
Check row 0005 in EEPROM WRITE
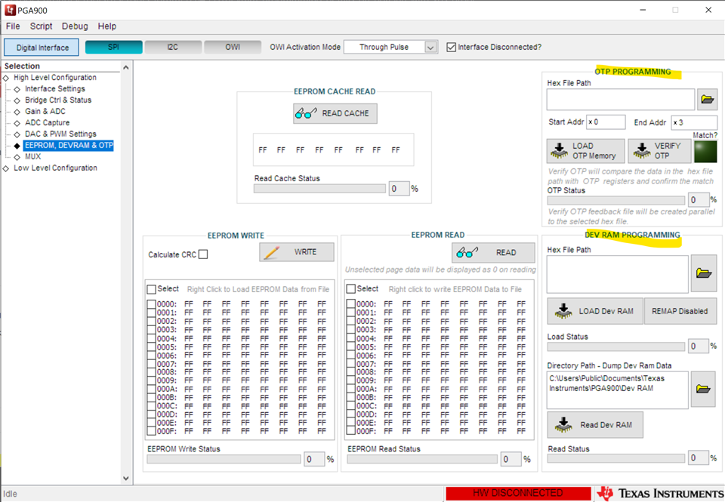151,347
